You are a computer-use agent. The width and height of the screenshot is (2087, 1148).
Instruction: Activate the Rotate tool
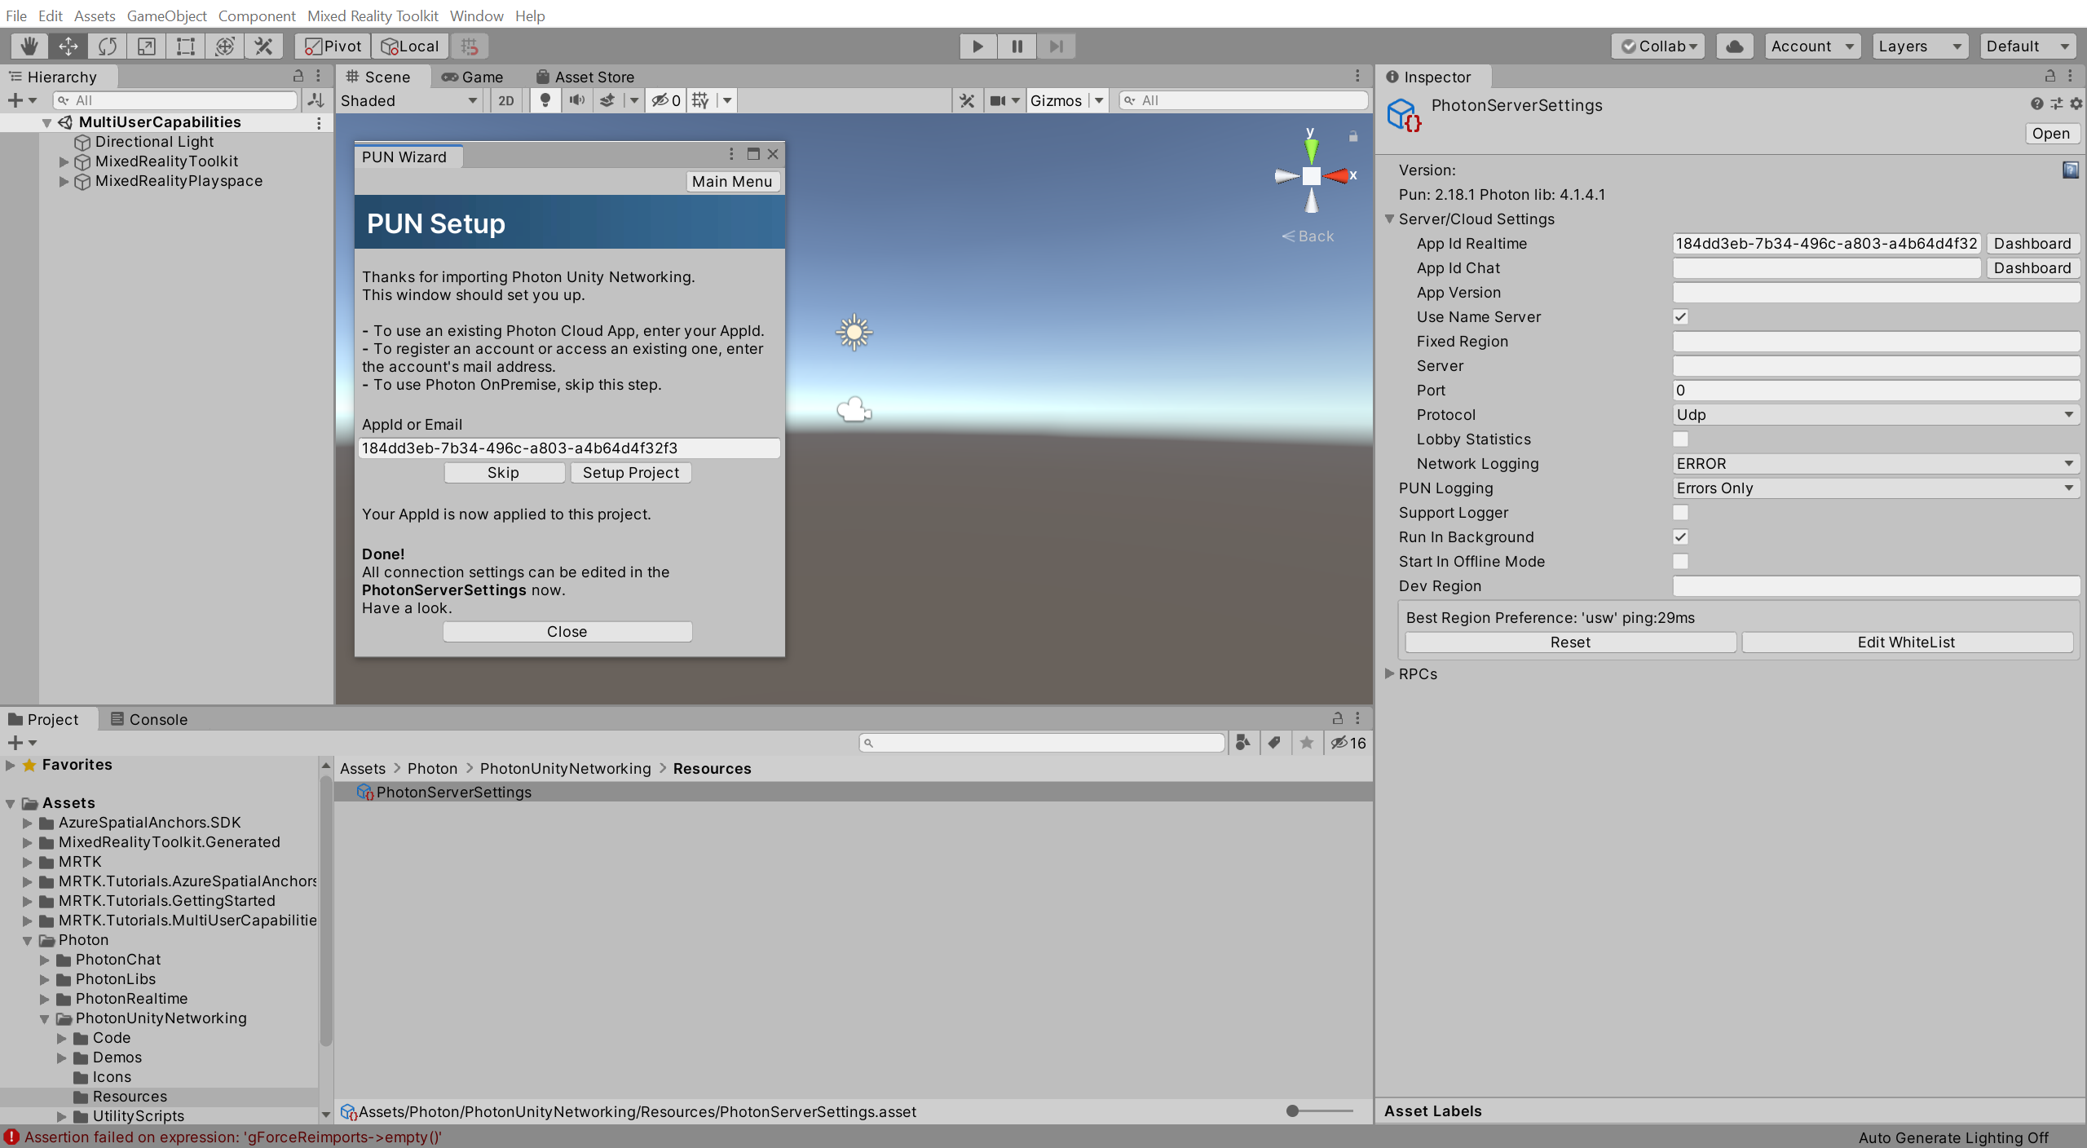107,46
